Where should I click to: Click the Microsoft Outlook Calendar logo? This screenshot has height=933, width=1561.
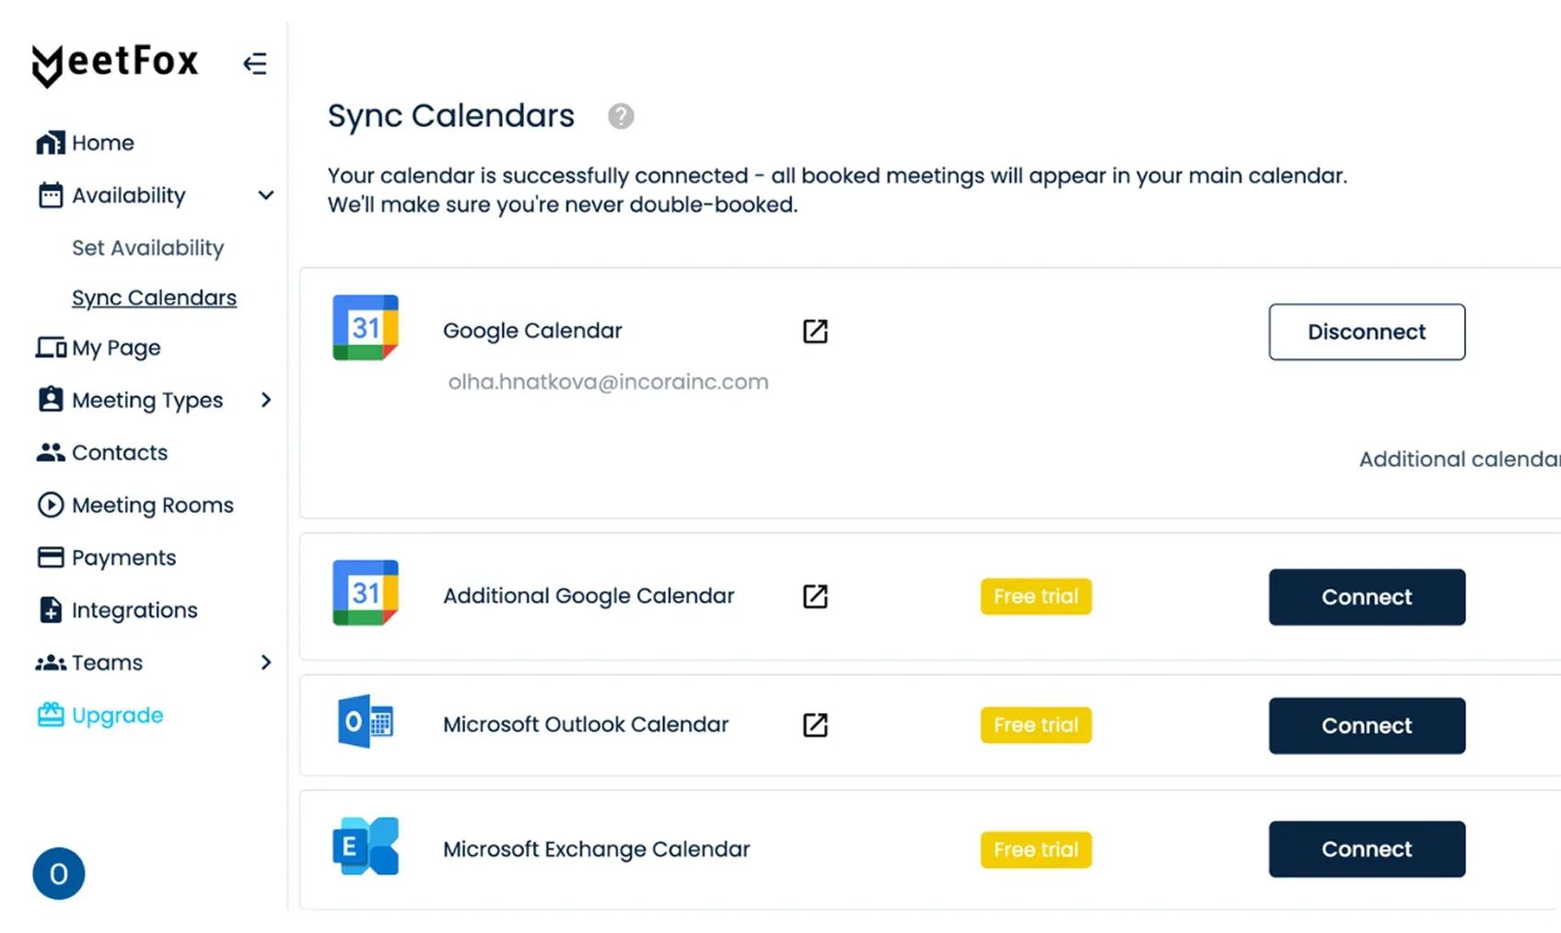(366, 722)
